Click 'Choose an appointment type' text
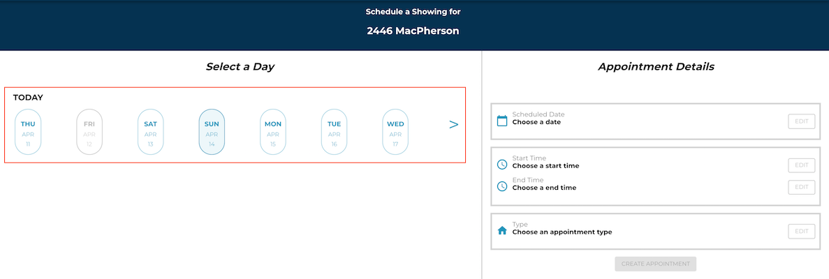 tap(562, 232)
